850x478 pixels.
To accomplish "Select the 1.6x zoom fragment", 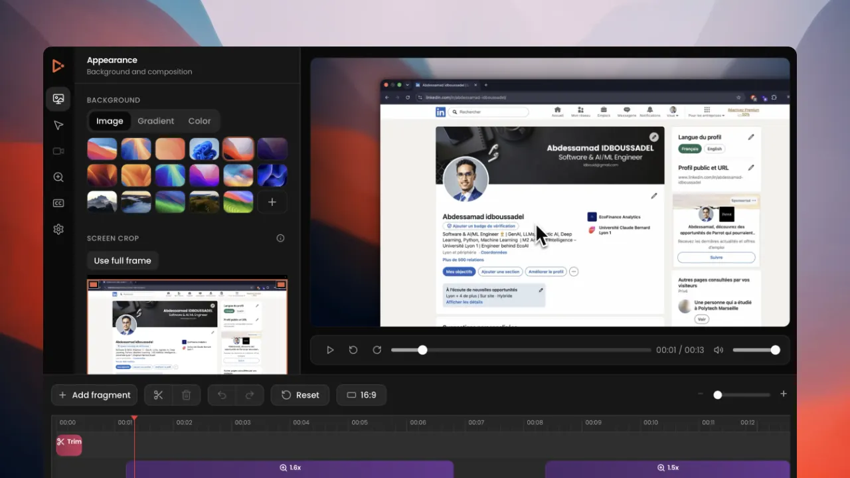I will (290, 469).
